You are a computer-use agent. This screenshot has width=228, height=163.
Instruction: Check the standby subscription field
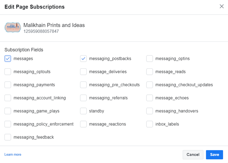pos(83,111)
